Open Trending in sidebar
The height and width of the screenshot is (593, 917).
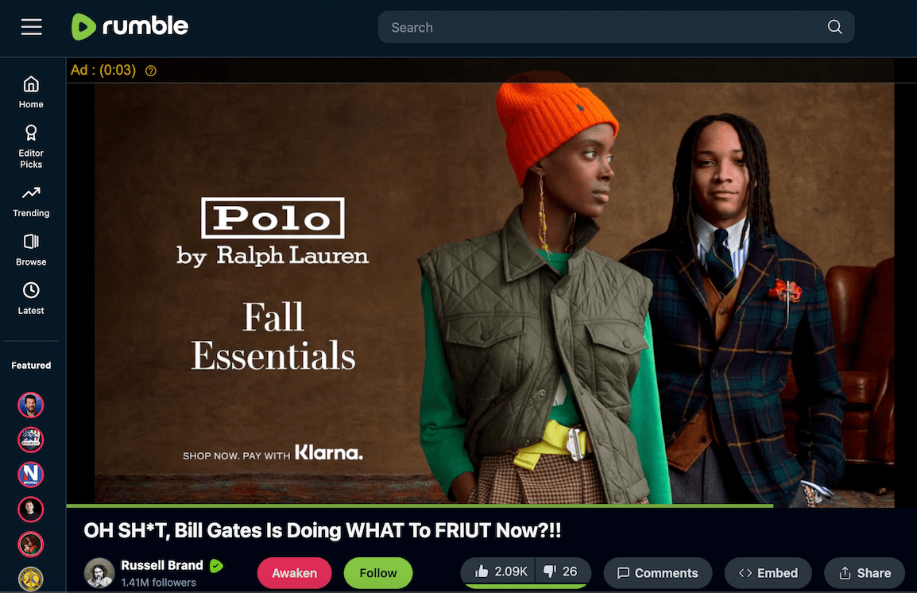31,202
